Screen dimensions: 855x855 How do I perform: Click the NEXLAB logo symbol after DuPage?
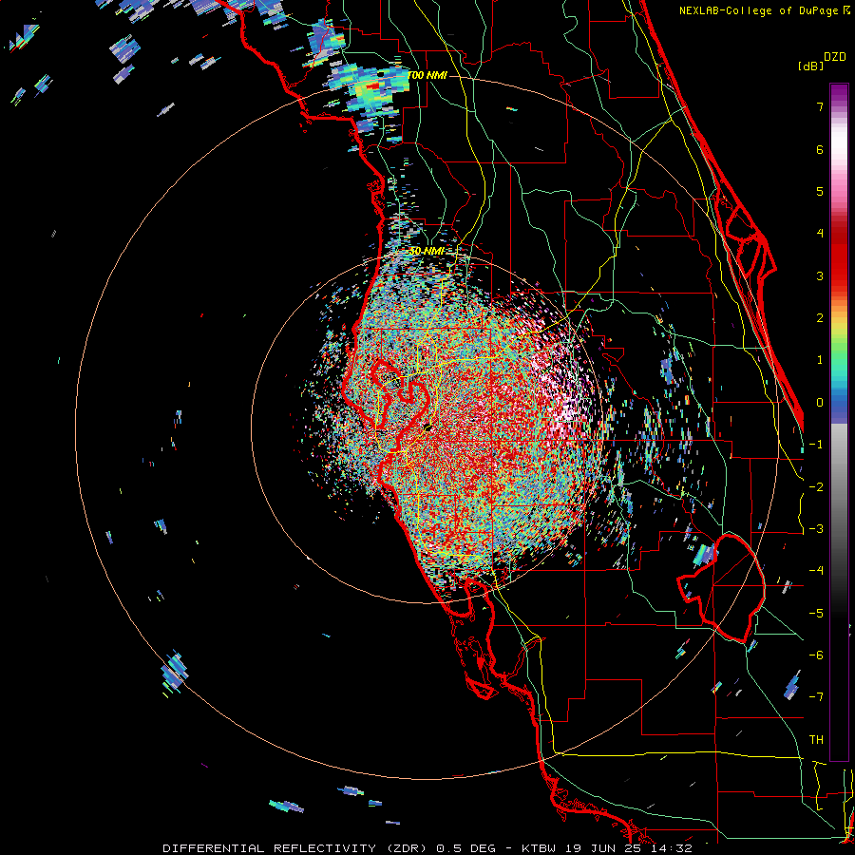pyautogui.click(x=846, y=10)
